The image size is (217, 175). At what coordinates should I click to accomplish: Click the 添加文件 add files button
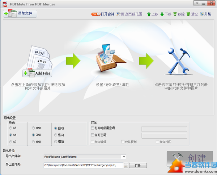click(20, 14)
